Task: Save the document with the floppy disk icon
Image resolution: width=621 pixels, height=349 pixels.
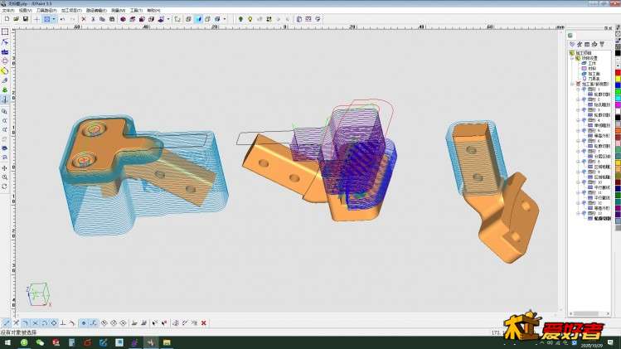Action: coord(26,19)
